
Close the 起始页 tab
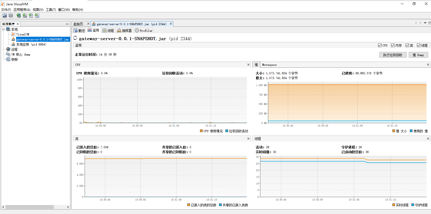(88, 24)
